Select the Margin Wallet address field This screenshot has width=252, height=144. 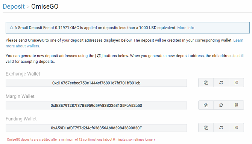[96, 105]
